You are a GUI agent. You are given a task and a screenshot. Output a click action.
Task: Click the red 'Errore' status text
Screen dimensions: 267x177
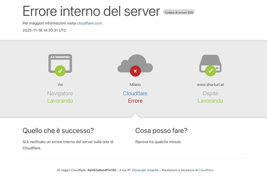pos(135,101)
